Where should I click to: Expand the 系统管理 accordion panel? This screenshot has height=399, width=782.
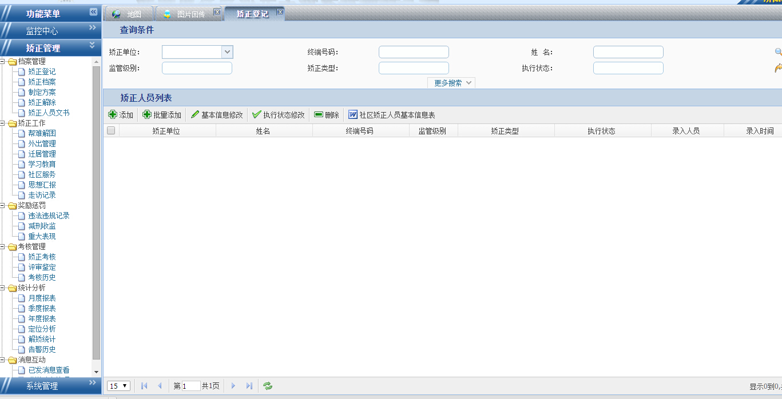(x=50, y=386)
